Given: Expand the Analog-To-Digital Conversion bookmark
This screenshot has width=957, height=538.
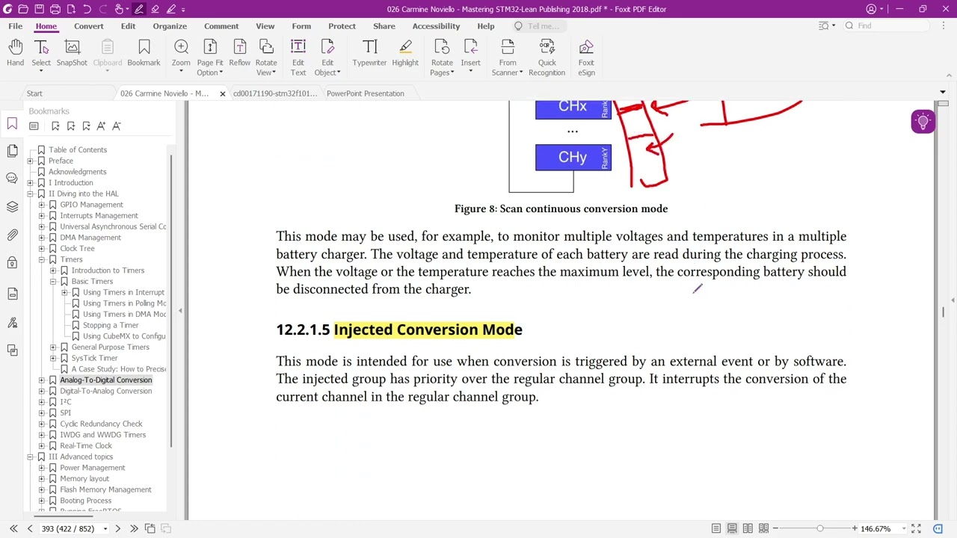Looking at the screenshot, I should click(42, 380).
